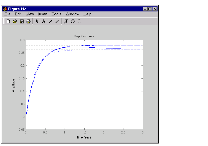208x146 pixels.
Task: Expand the Insert menu
Action: [43, 14]
